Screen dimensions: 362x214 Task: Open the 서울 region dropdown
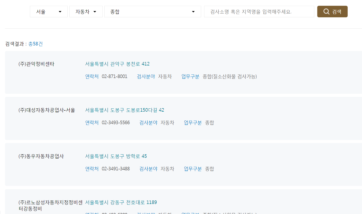coord(49,12)
